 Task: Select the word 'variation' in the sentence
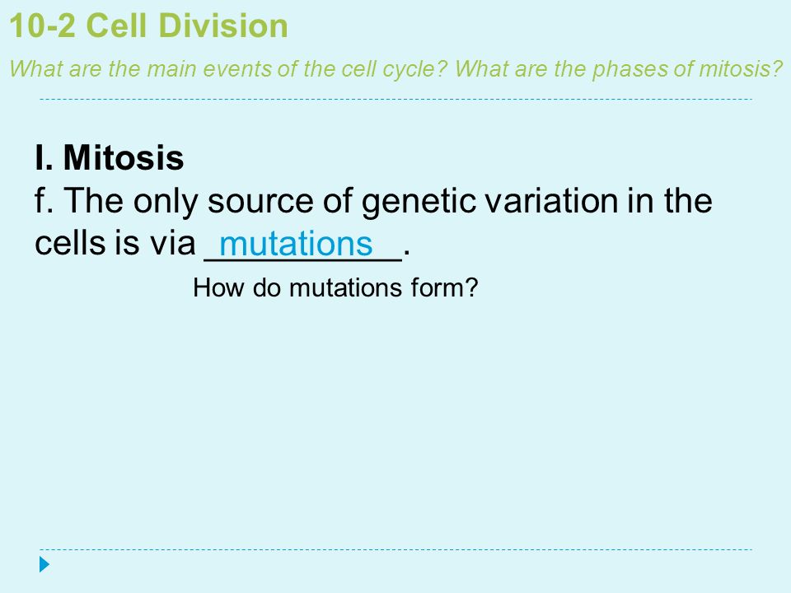point(551,200)
